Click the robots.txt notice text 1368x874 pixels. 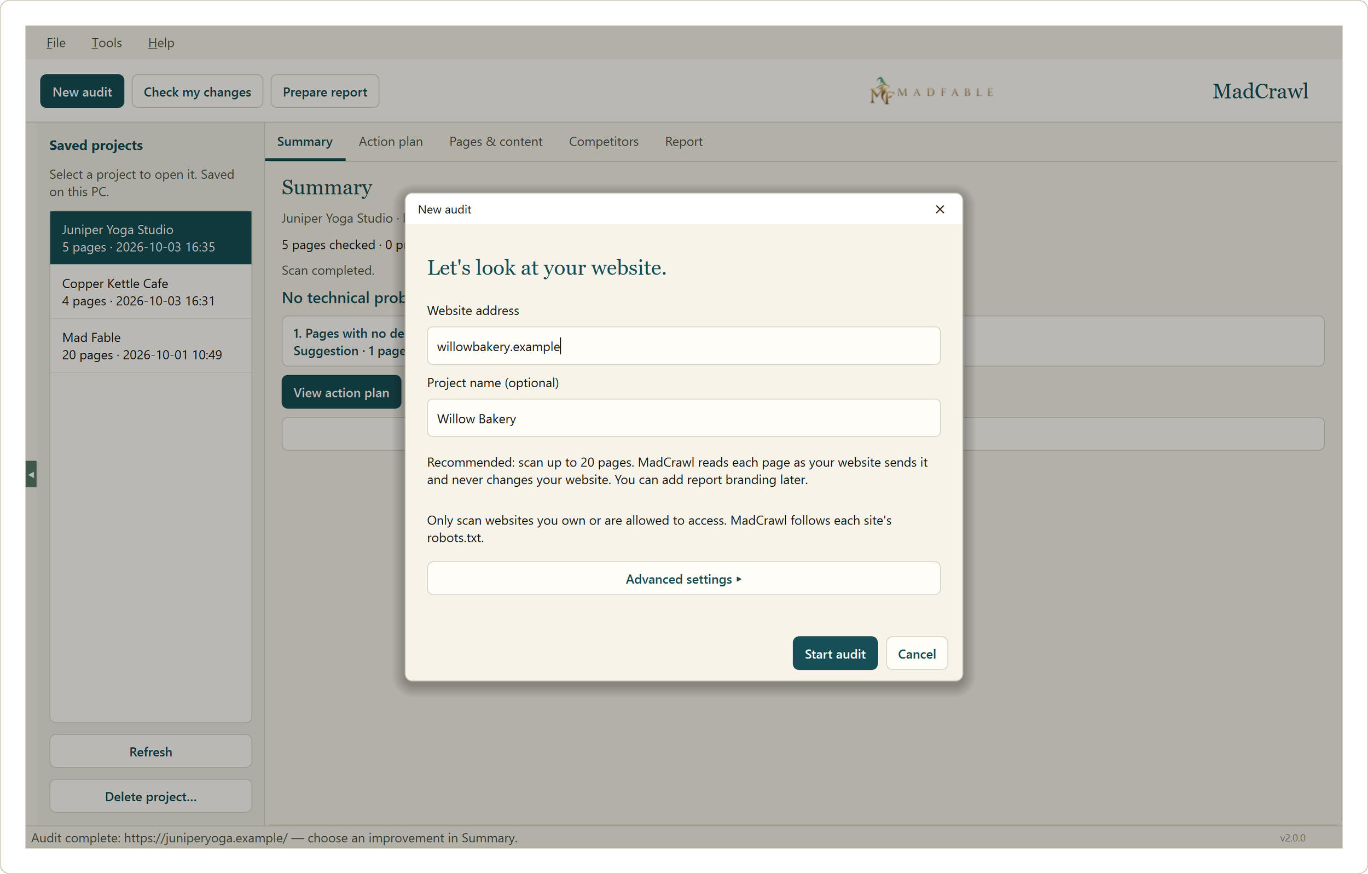659,529
